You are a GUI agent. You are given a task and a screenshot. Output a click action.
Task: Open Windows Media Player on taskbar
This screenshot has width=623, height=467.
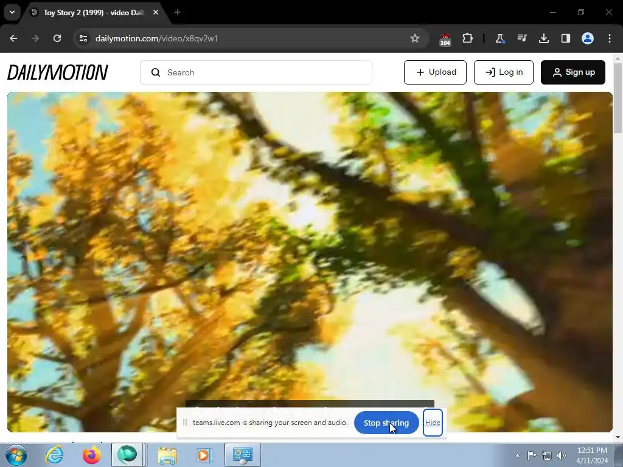[x=204, y=455]
